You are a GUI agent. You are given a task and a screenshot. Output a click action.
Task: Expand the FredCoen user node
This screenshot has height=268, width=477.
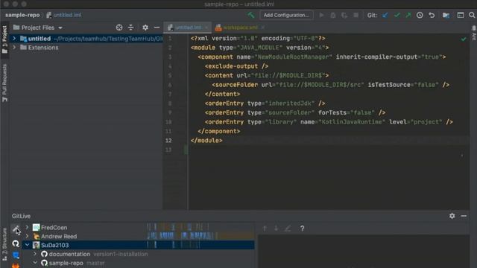pos(27,227)
